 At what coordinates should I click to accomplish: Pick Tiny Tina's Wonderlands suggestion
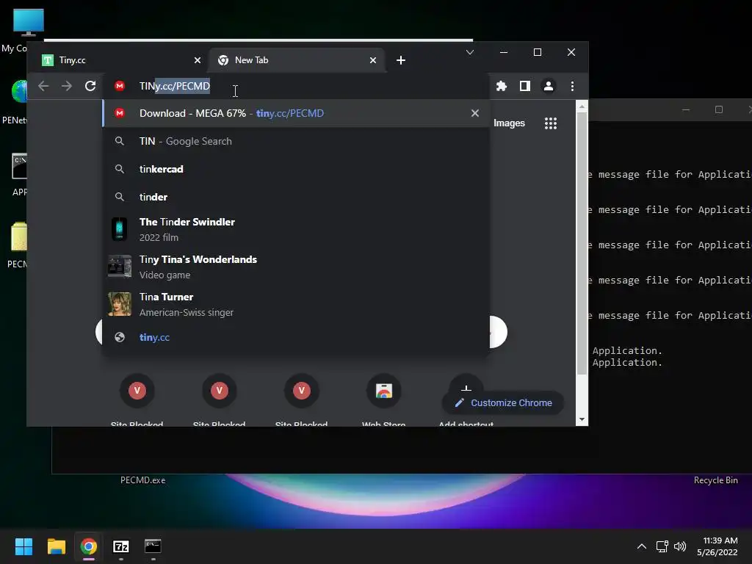click(x=297, y=267)
